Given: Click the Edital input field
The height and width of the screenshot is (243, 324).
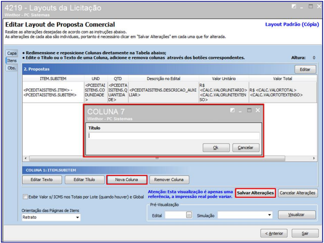Looking at the screenshot, I should [x=176, y=215].
